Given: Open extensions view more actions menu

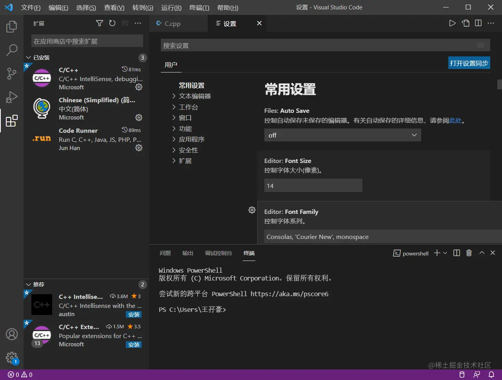Looking at the screenshot, I should click(x=138, y=24).
